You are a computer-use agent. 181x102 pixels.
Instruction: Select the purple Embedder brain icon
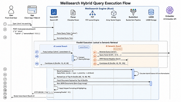click(170, 10)
